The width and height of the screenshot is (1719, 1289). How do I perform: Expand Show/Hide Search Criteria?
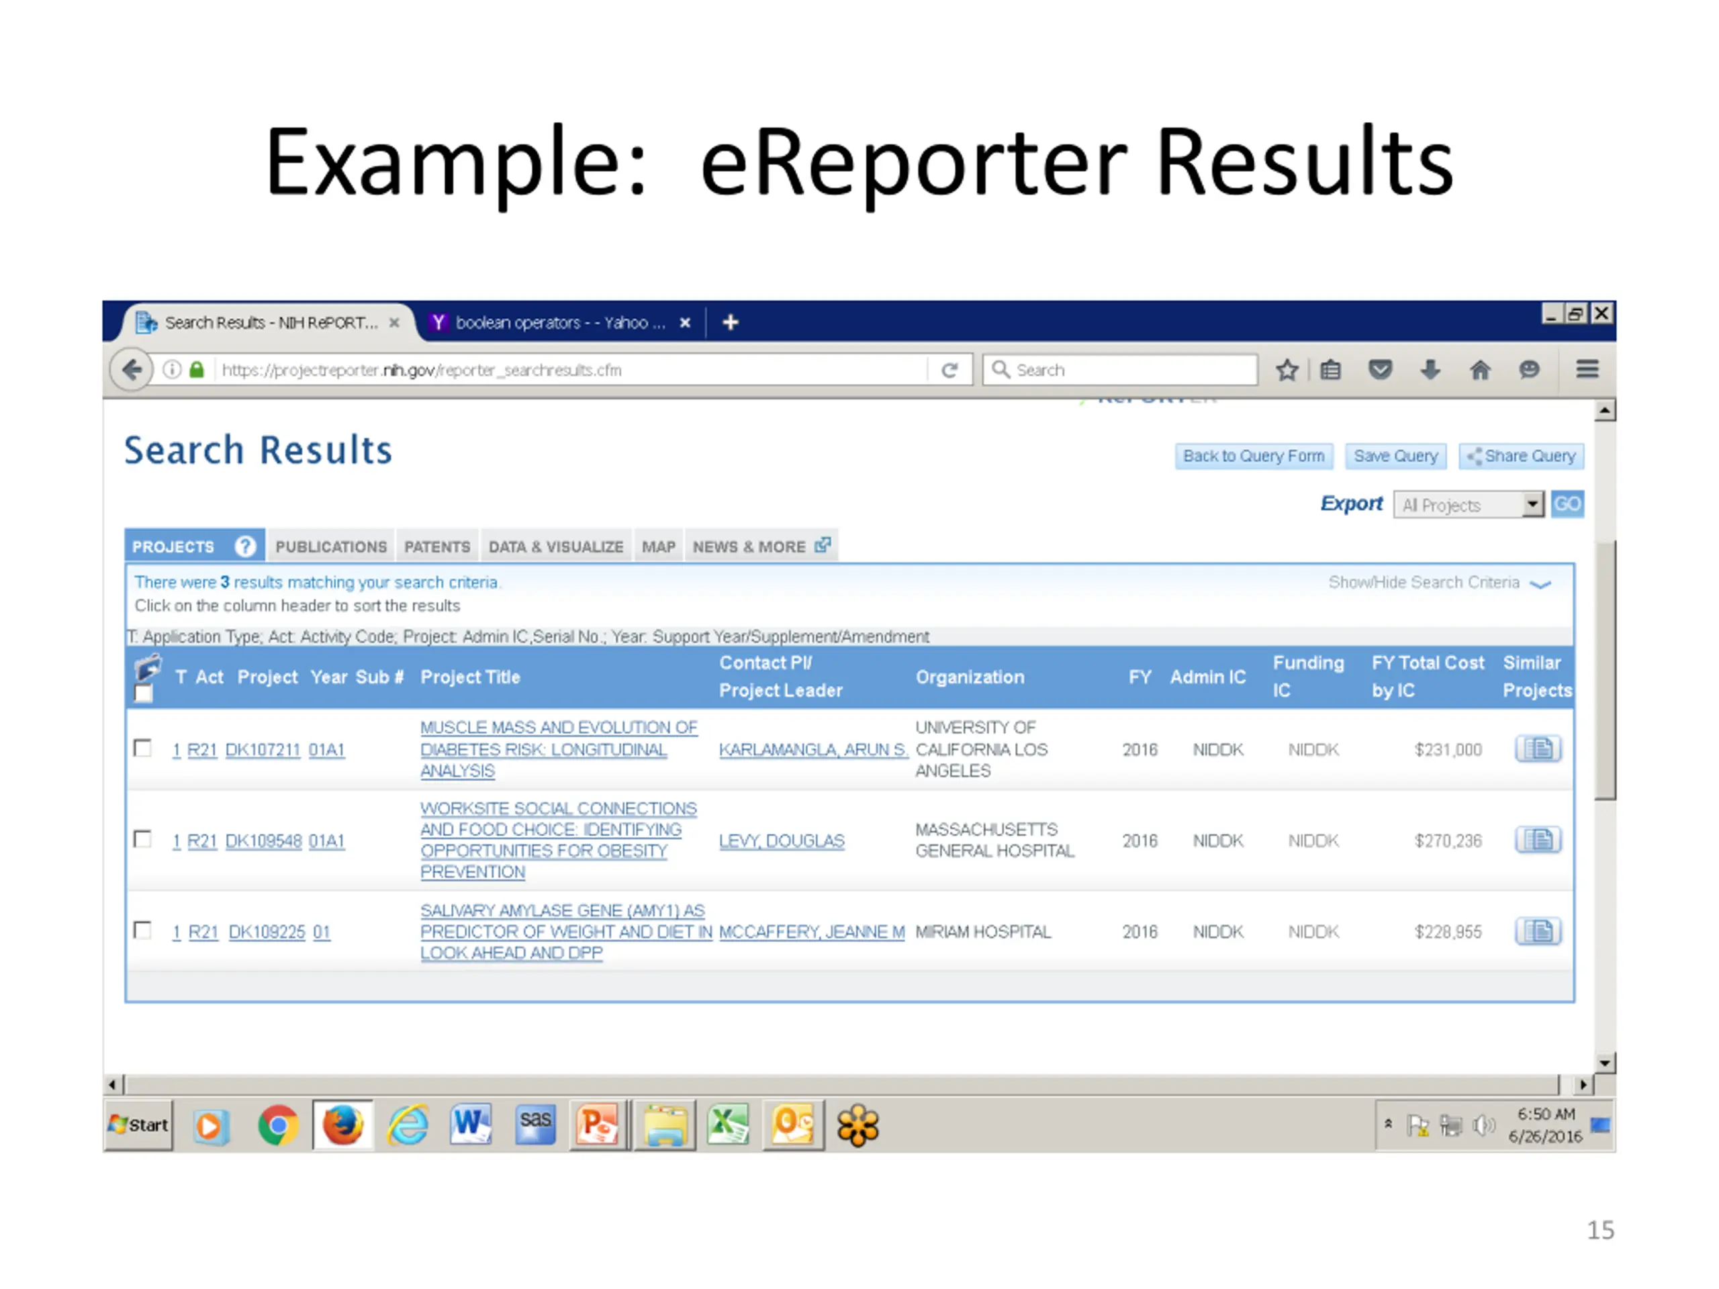pyautogui.click(x=1439, y=583)
